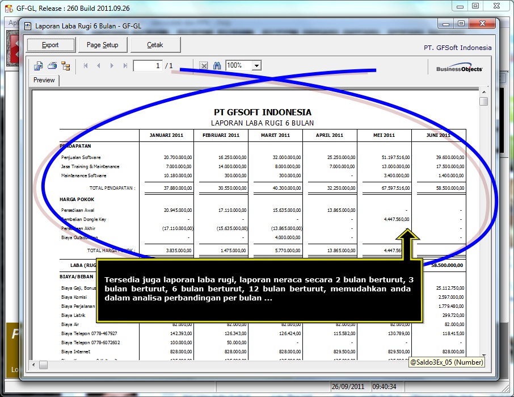The image size is (514, 397).
Task: Click the Jasa Training & Maintenance row label
Action: (90, 166)
